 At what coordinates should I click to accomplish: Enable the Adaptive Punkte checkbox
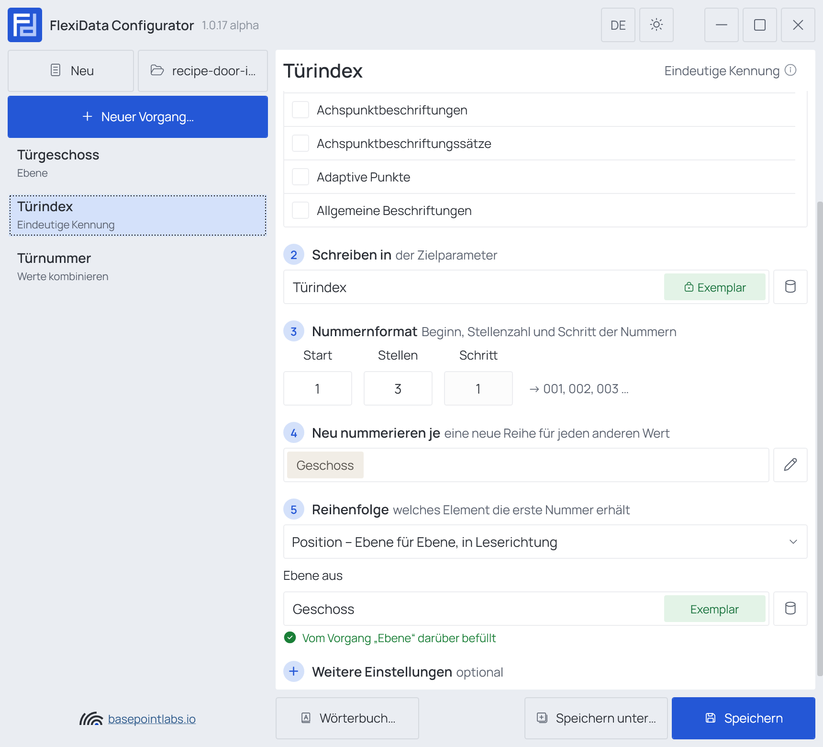300,177
